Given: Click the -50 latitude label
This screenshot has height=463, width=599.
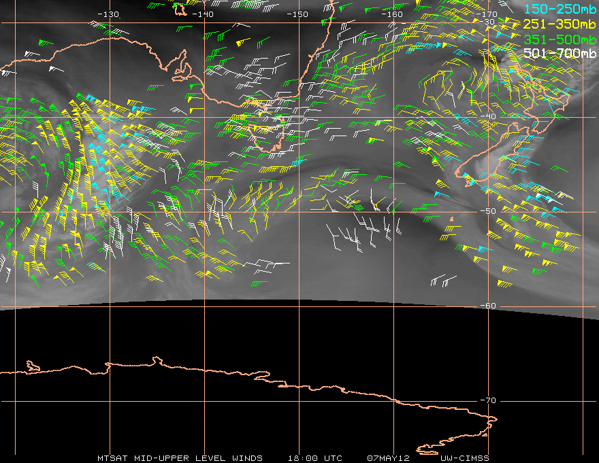Looking at the screenshot, I should pyautogui.click(x=488, y=211).
